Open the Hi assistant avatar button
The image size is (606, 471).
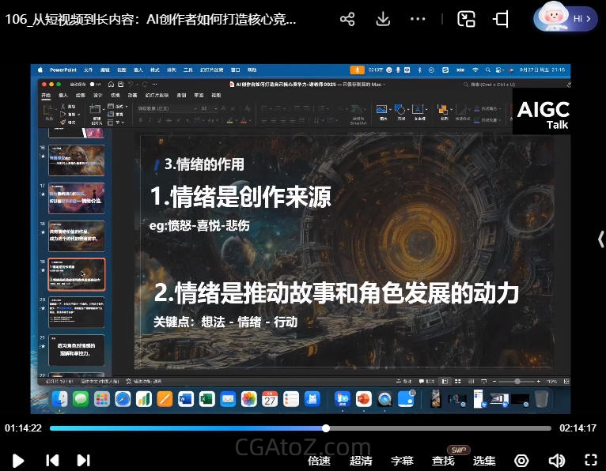[565, 18]
